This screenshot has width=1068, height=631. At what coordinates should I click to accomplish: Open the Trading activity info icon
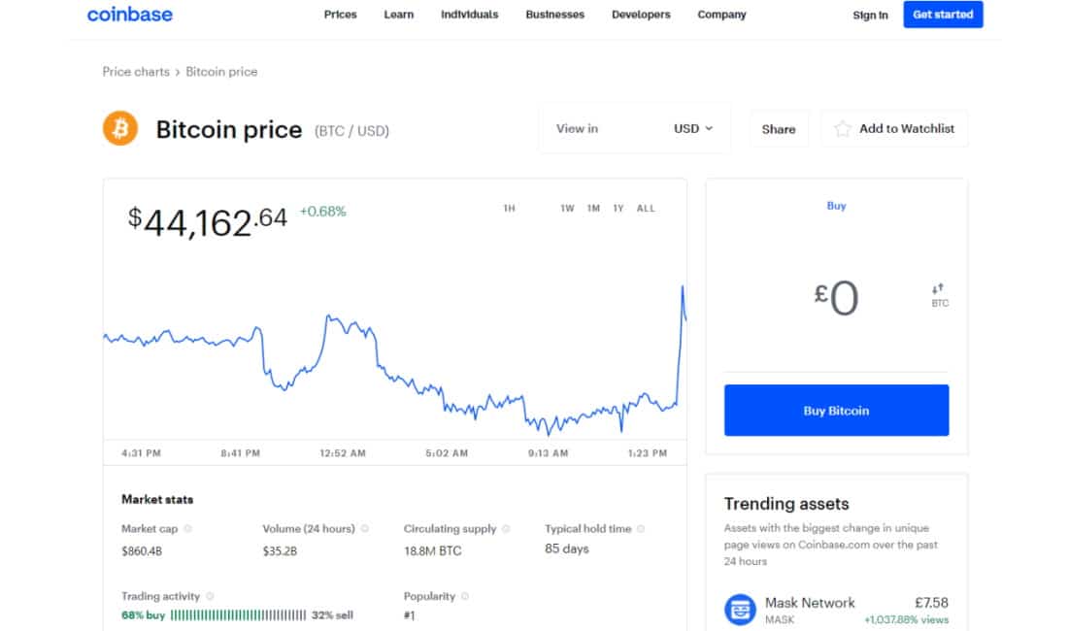[210, 596]
